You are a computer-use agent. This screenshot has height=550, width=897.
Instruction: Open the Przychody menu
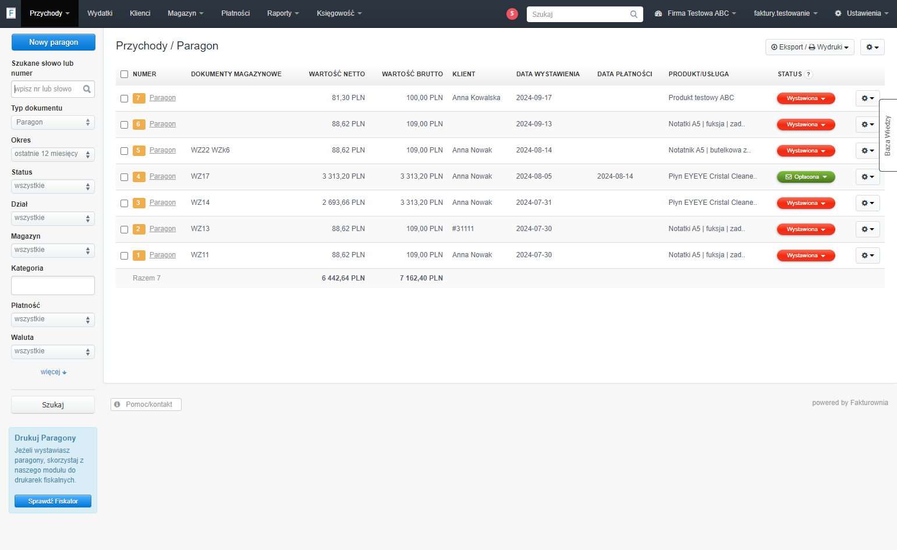point(49,13)
